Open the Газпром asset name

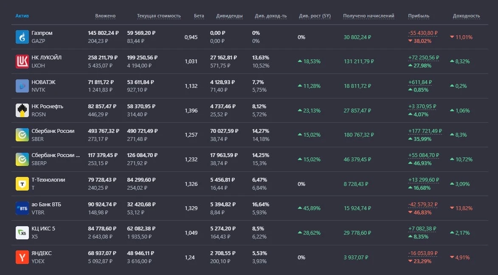pyautogui.click(x=42, y=33)
